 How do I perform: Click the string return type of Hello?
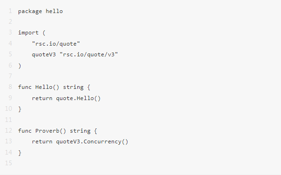pyautogui.click(x=74, y=87)
